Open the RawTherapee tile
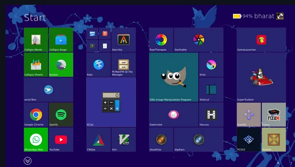The width and height of the screenshot is (295, 167). tap(161, 39)
